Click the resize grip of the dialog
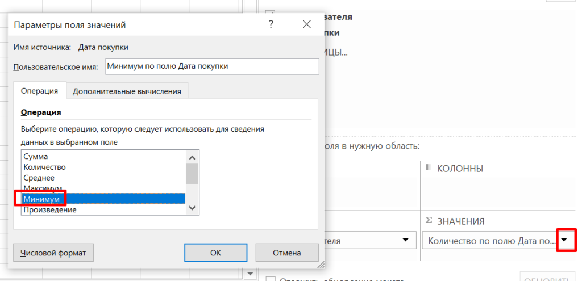Image resolution: width=582 pixels, height=281 pixels. (322, 265)
